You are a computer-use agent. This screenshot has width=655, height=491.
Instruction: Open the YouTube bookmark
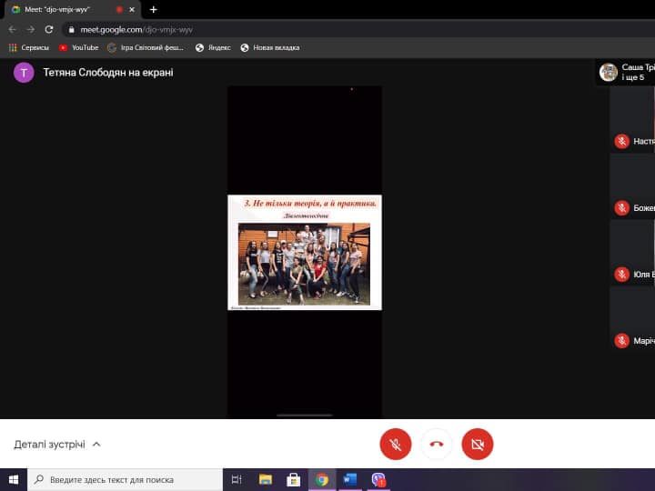tap(78, 47)
